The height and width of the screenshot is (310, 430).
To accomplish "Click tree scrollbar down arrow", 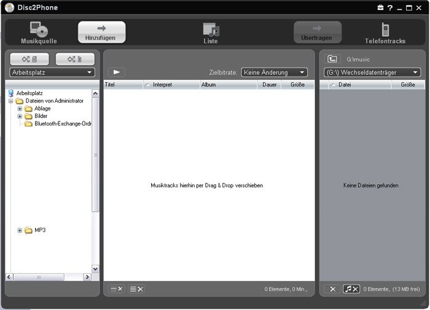I will coord(95,269).
